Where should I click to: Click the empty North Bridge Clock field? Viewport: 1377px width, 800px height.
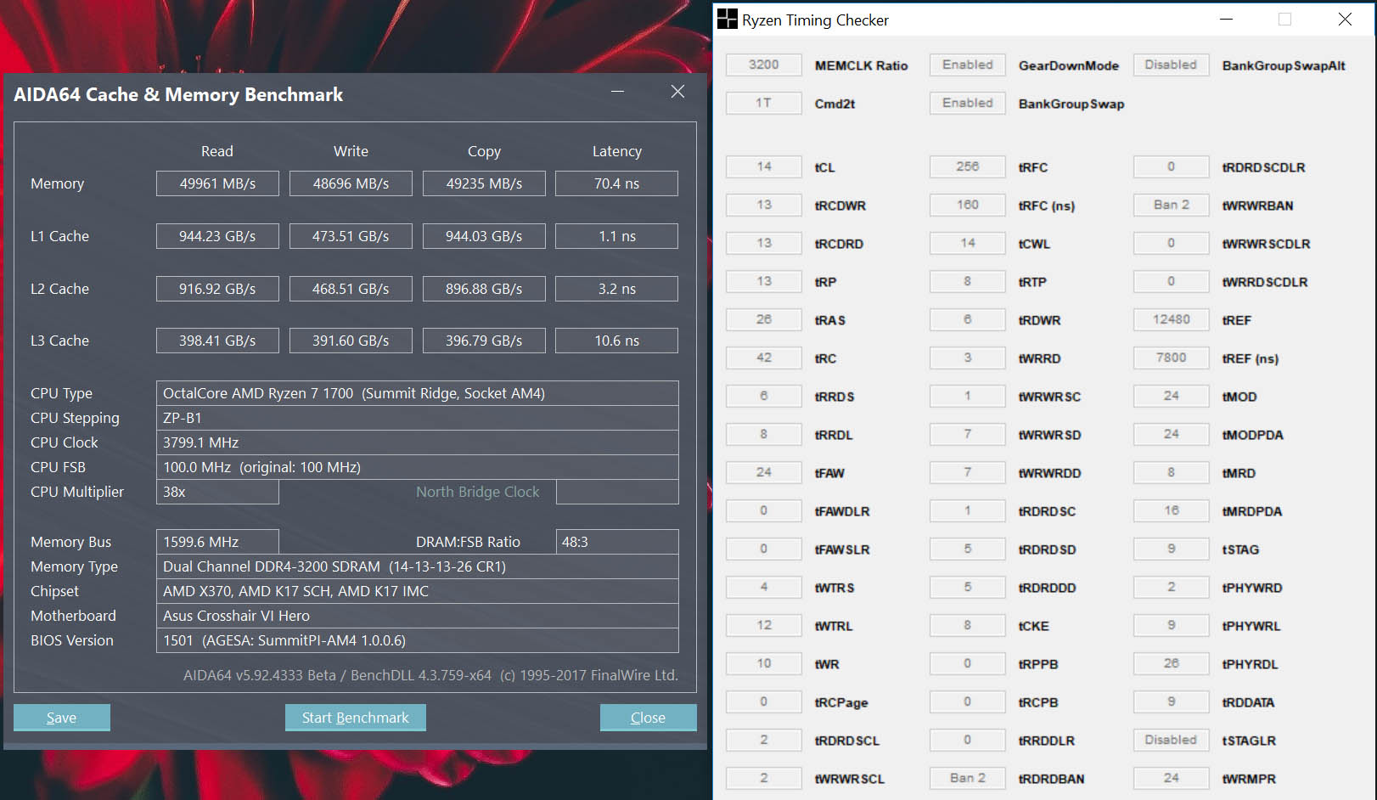click(x=617, y=492)
